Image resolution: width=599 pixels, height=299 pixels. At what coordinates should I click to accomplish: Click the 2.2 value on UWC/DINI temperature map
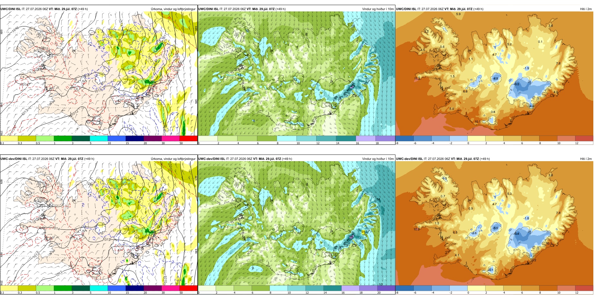pos(427,31)
